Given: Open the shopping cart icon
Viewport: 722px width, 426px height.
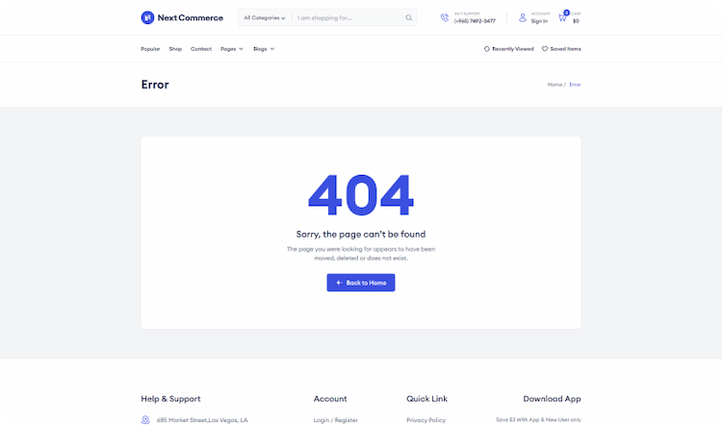Looking at the screenshot, I should coord(562,17).
